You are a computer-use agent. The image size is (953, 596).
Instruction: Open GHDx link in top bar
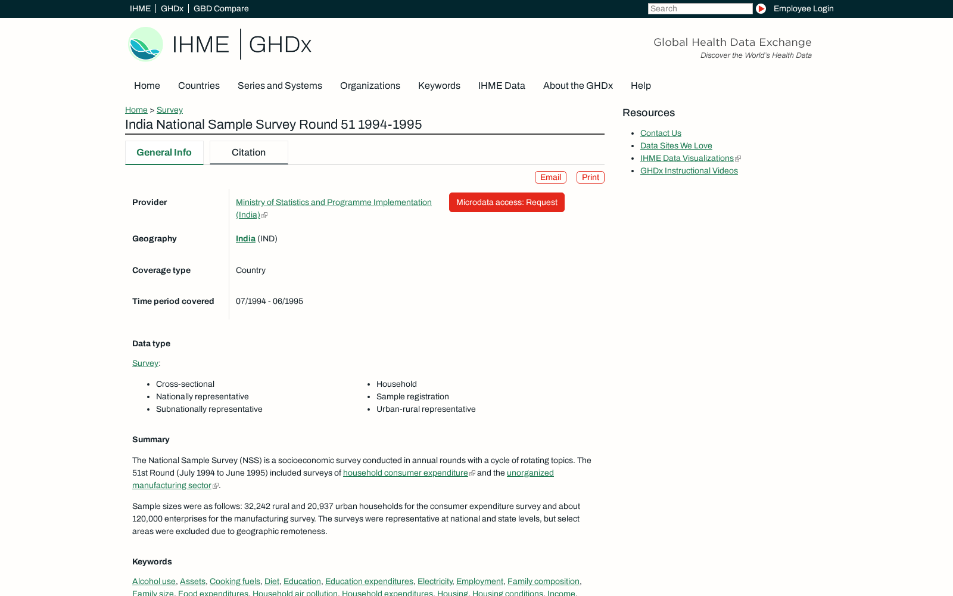point(172,8)
